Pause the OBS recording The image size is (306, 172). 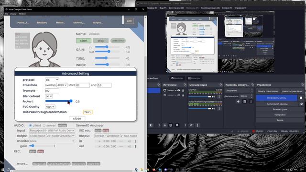[x=301, y=97]
